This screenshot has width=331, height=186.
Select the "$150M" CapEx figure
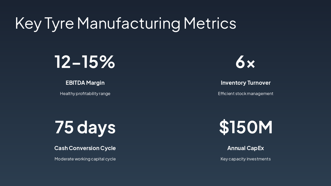coord(246,127)
